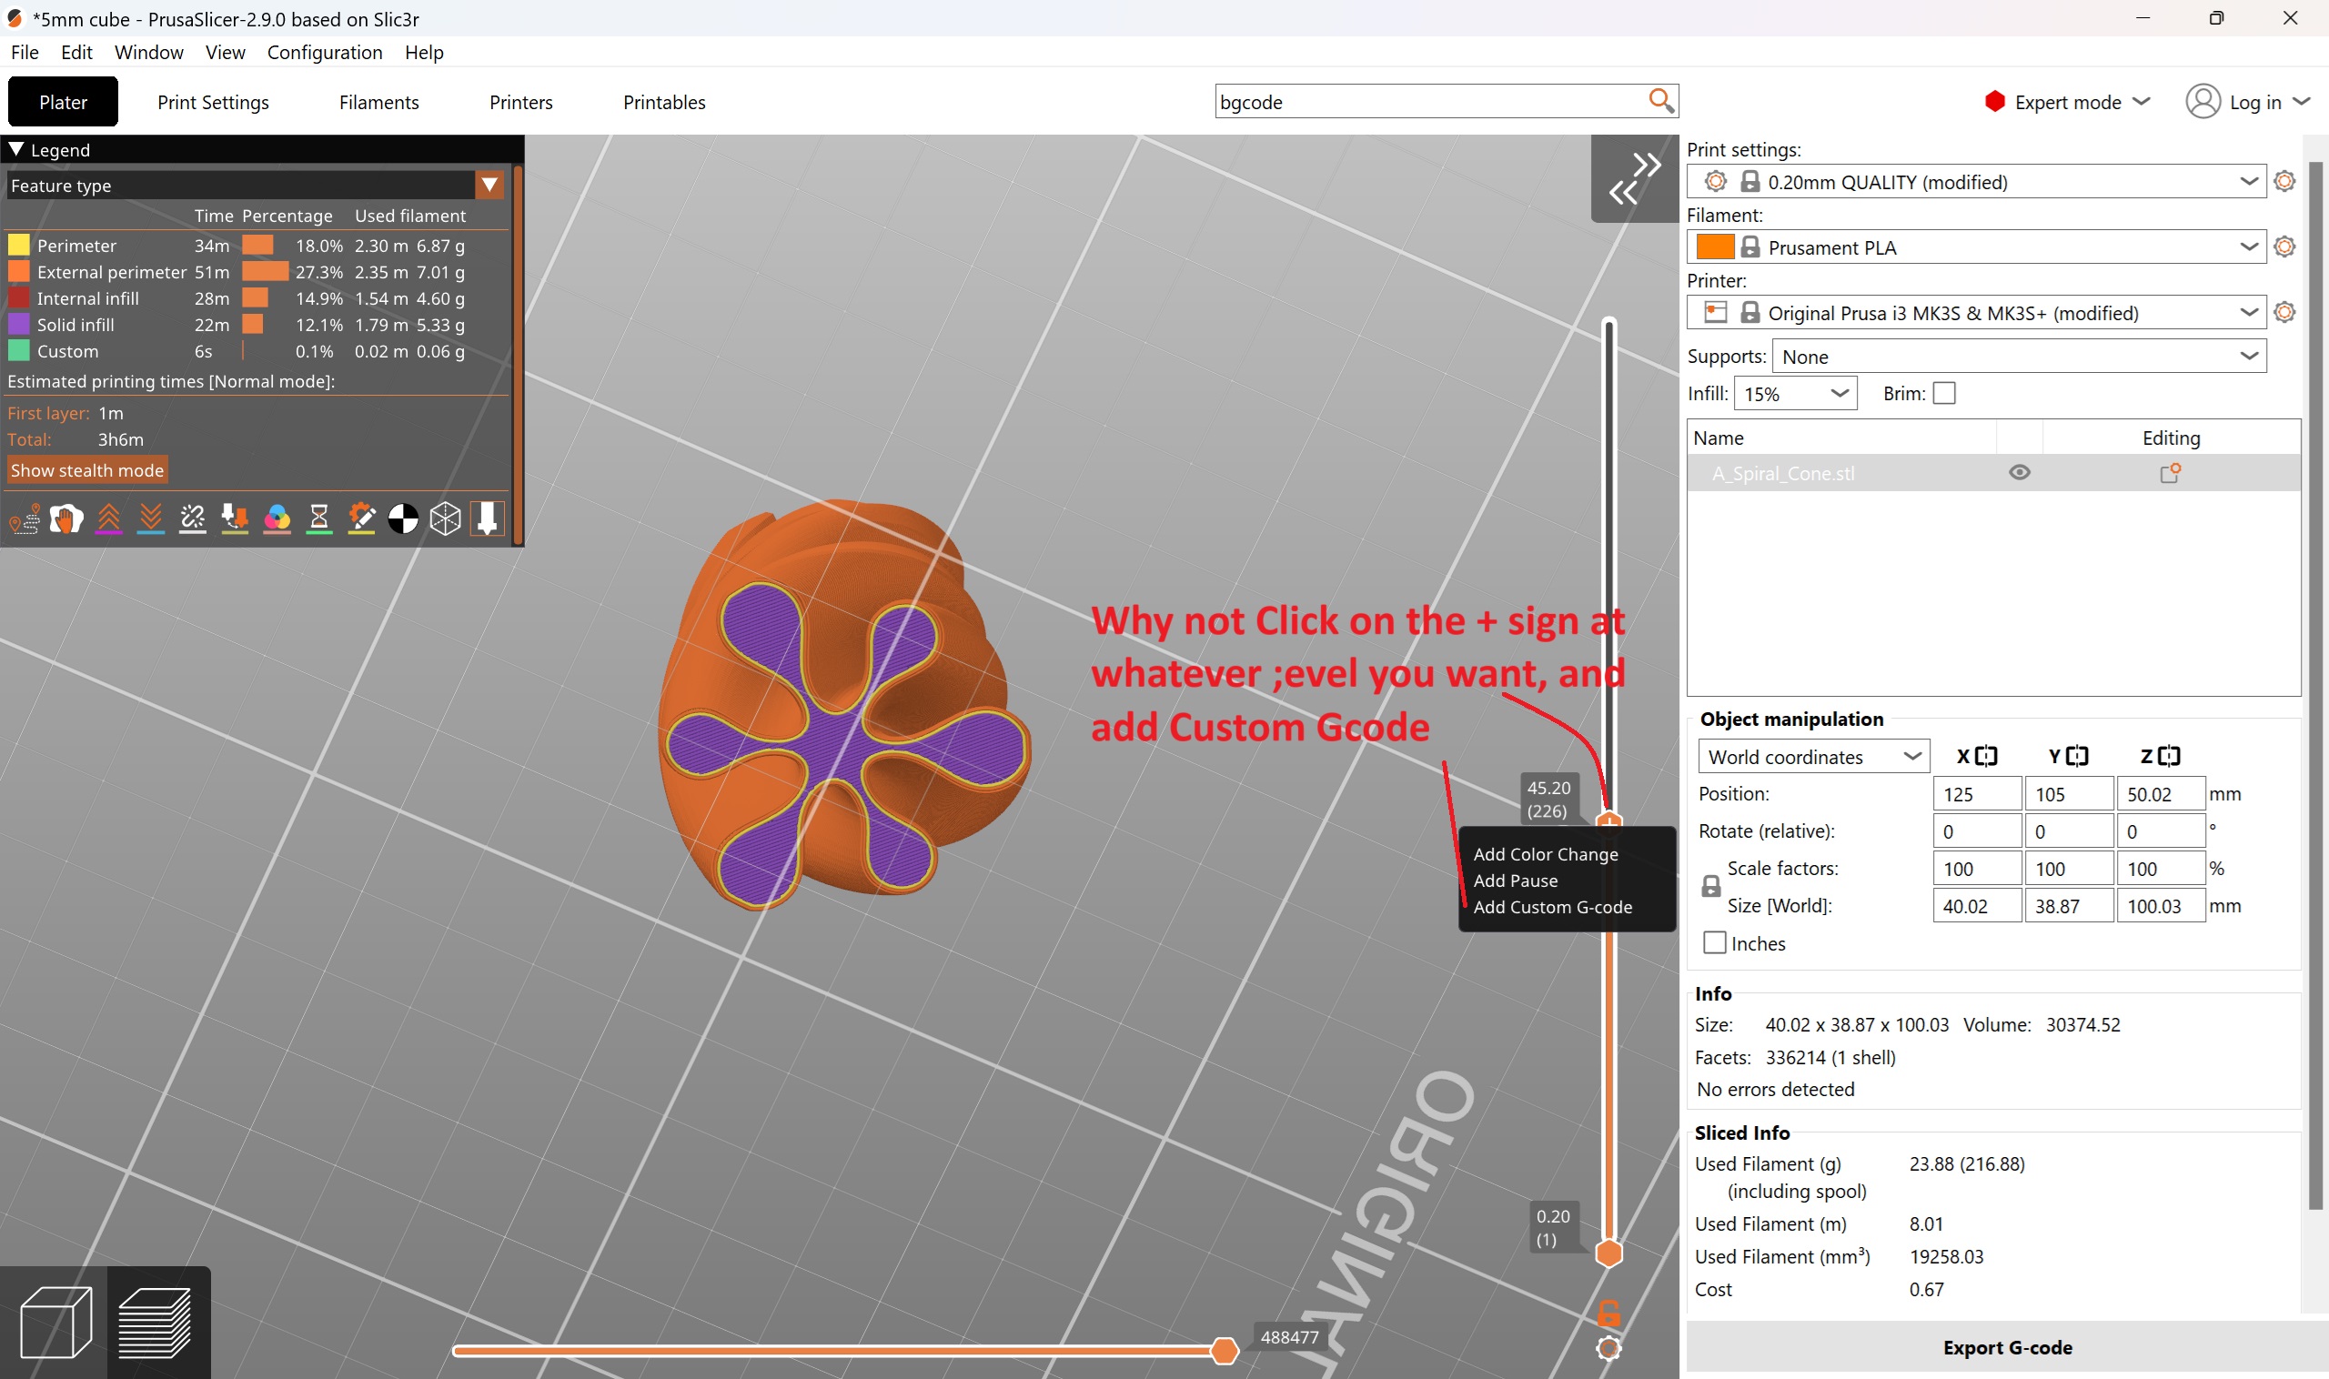The image size is (2329, 1379).
Task: Toggle print pauses hourglass icon
Action: 318,518
